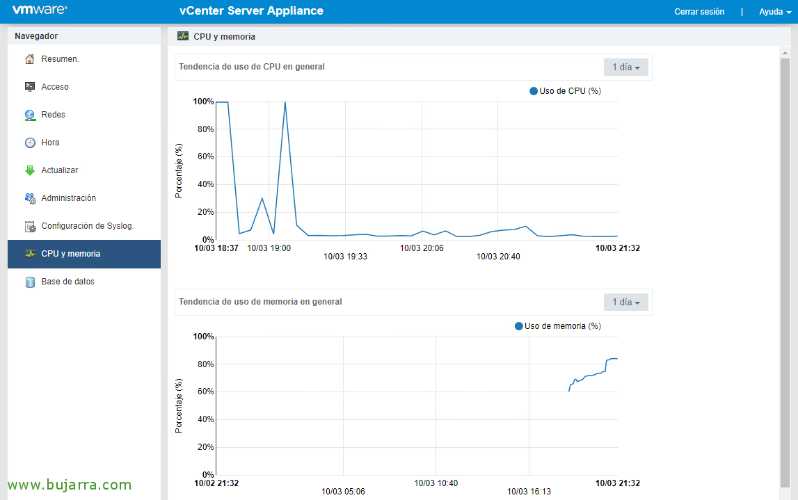Click the scrollbar up arrow
798x500 pixels.
click(x=785, y=52)
